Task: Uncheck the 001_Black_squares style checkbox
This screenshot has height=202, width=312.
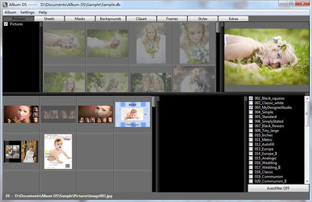Action: (x=251, y=98)
